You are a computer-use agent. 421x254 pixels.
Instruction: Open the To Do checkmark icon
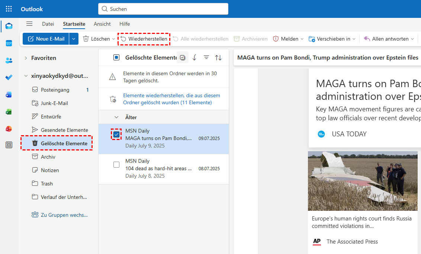[9, 77]
